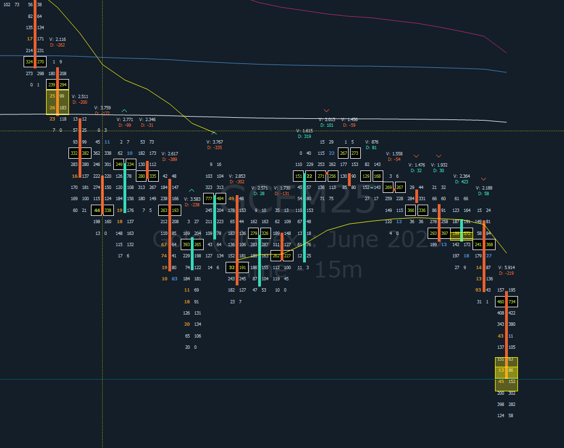Select the delta label 'D: -389'

coord(170,159)
